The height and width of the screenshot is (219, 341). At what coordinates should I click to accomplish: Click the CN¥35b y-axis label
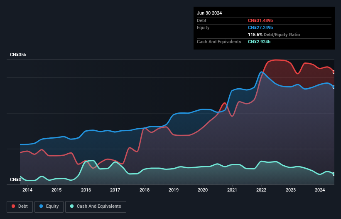click(18, 55)
